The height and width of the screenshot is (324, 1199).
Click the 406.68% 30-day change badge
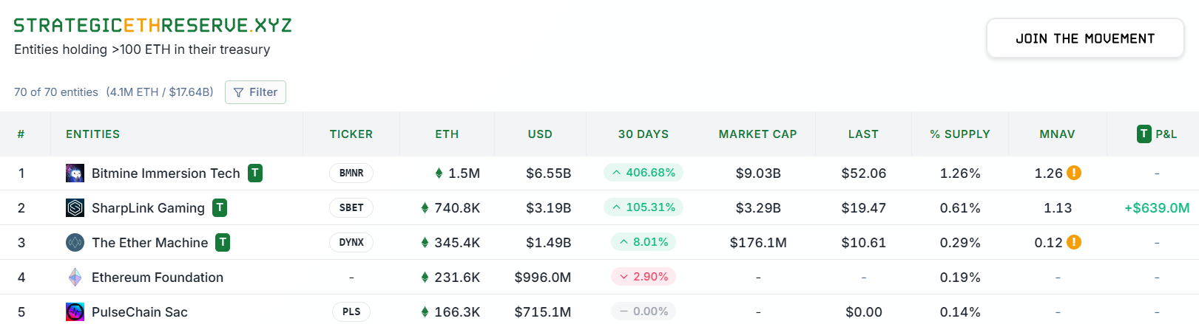click(643, 173)
